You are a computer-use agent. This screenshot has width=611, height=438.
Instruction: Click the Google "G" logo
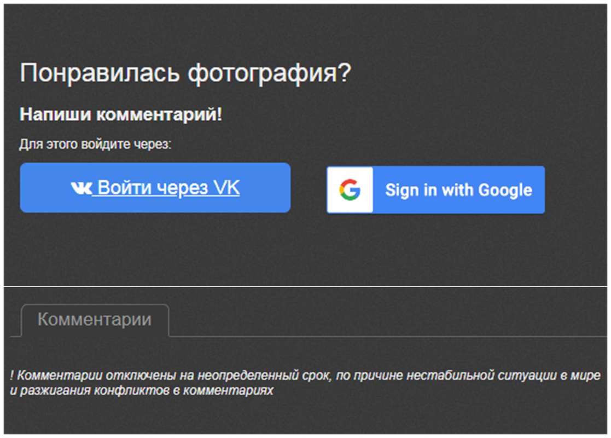[350, 190]
